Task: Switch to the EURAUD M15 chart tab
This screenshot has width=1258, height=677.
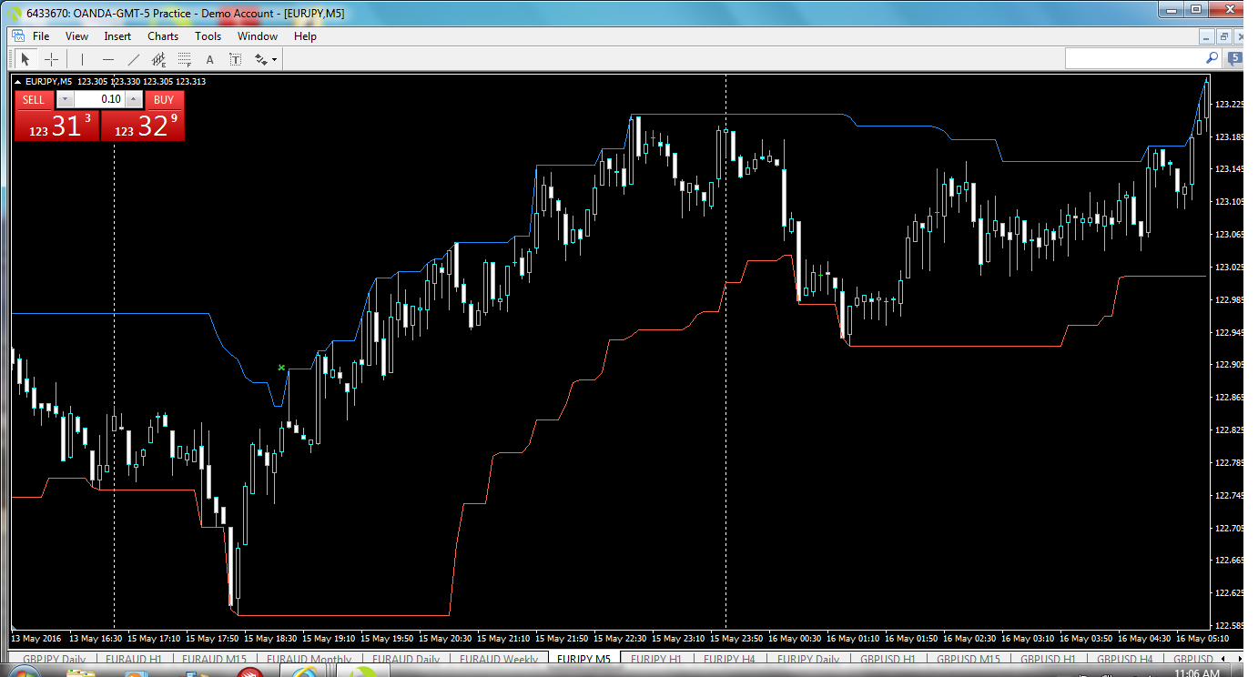Action: [x=214, y=659]
